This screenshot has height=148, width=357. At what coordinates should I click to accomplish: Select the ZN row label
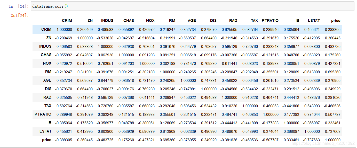pyautogui.click(x=49, y=38)
